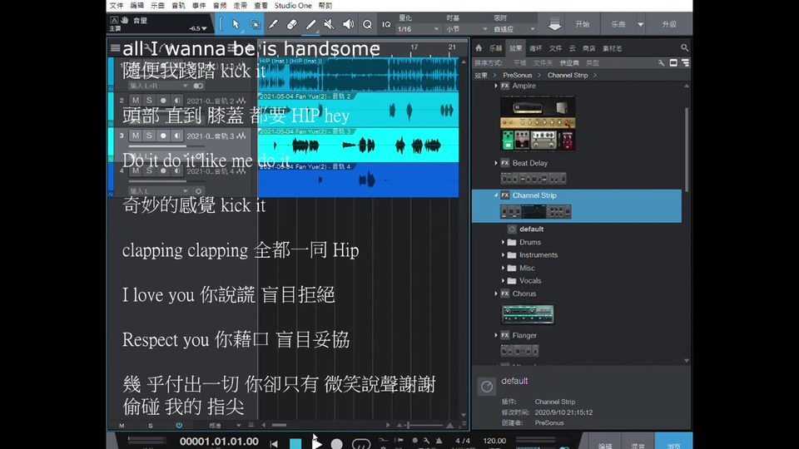Click the 120.00 tempo field
This screenshot has width=799, height=449.
494,441
